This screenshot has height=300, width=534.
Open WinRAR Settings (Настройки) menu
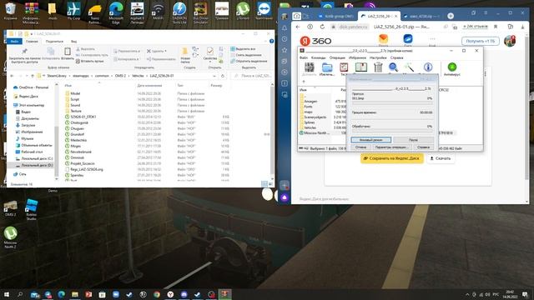[378, 57]
